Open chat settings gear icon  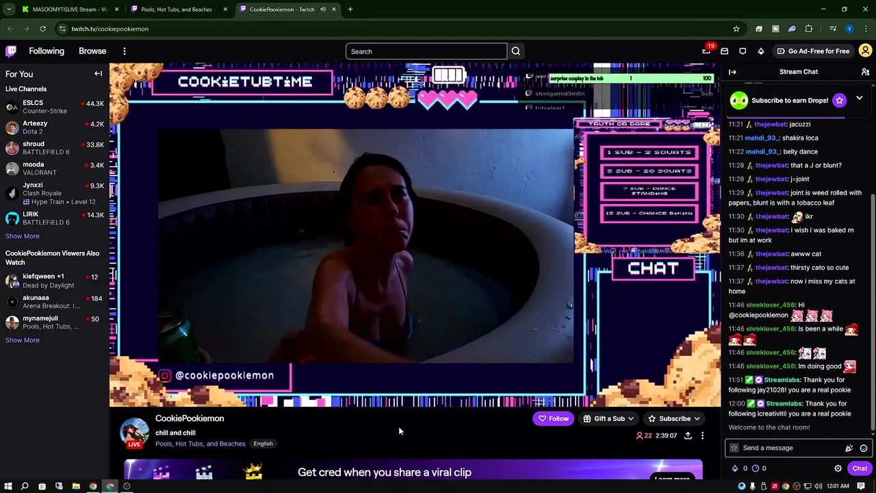pos(838,468)
